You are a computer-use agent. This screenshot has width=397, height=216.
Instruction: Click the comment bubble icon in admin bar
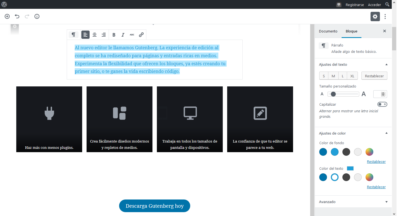(339, 5)
